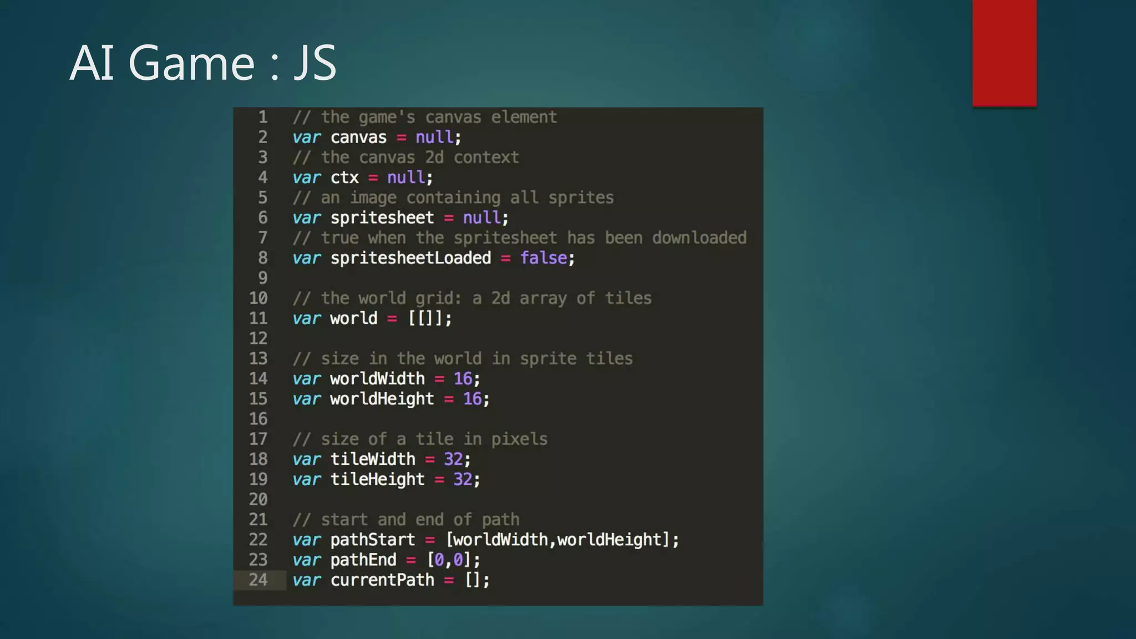Click the value 16 on worldHeight line
Image resolution: width=1136 pixels, height=639 pixels.
click(473, 399)
